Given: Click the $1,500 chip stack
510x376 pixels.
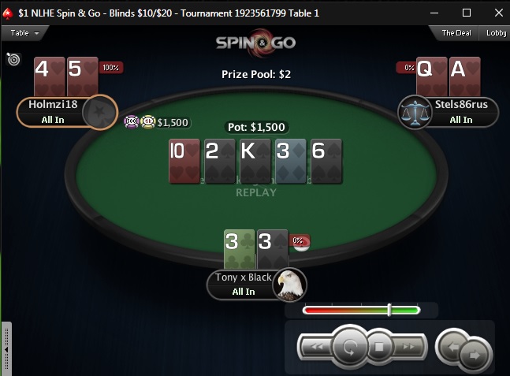Looking at the screenshot, I should click(x=158, y=122).
